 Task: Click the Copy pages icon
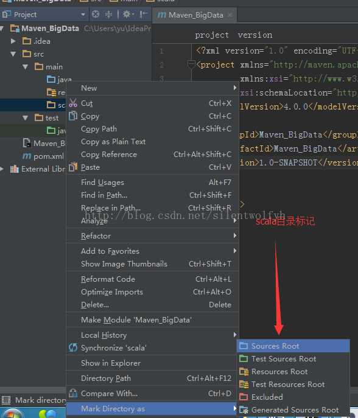pyautogui.click(x=73, y=116)
